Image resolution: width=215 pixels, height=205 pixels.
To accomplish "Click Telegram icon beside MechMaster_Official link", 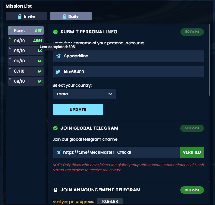I will pos(58,152).
